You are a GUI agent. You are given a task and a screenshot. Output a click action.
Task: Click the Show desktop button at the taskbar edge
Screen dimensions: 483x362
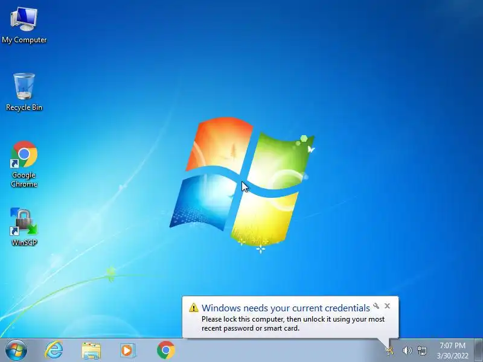(x=479, y=351)
